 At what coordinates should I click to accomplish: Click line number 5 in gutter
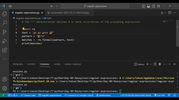[x=16, y=36]
